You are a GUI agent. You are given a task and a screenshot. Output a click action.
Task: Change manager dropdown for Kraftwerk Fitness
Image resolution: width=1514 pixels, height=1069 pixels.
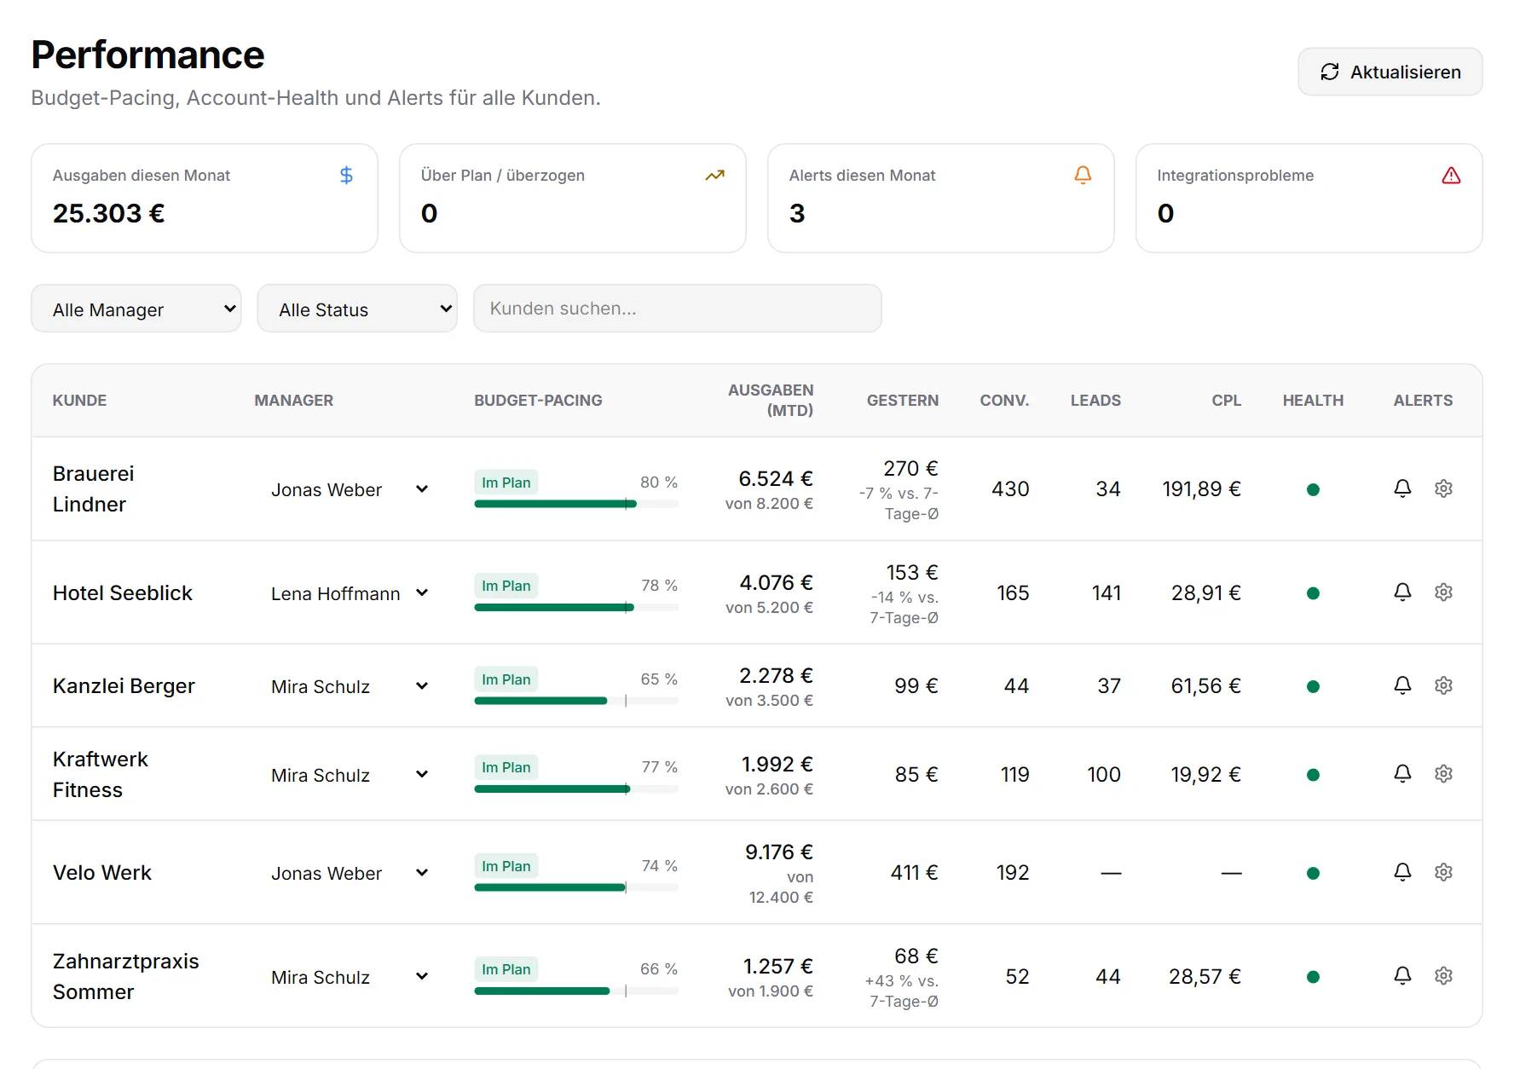tap(349, 775)
